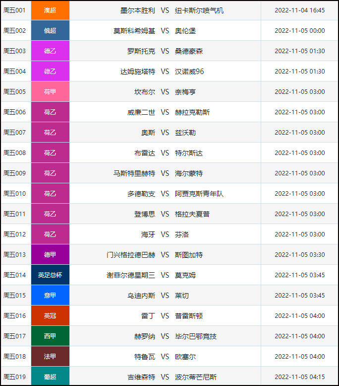
Task: Select team 墨尔本胜利
Action: 138,10
